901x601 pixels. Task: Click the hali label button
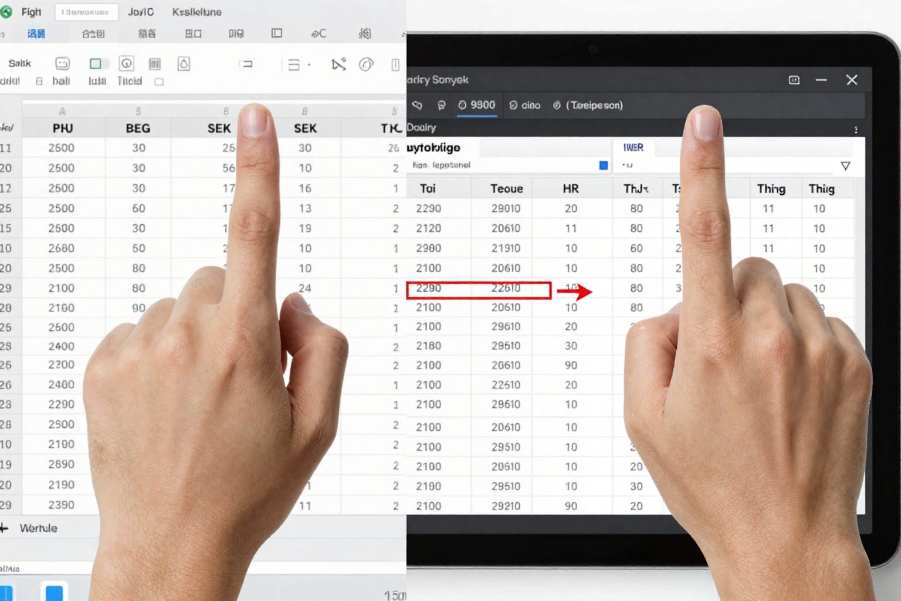point(61,81)
